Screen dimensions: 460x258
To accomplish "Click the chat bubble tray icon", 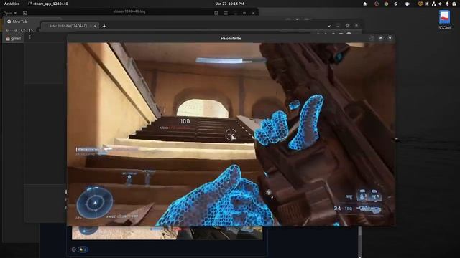I will click(408, 4).
